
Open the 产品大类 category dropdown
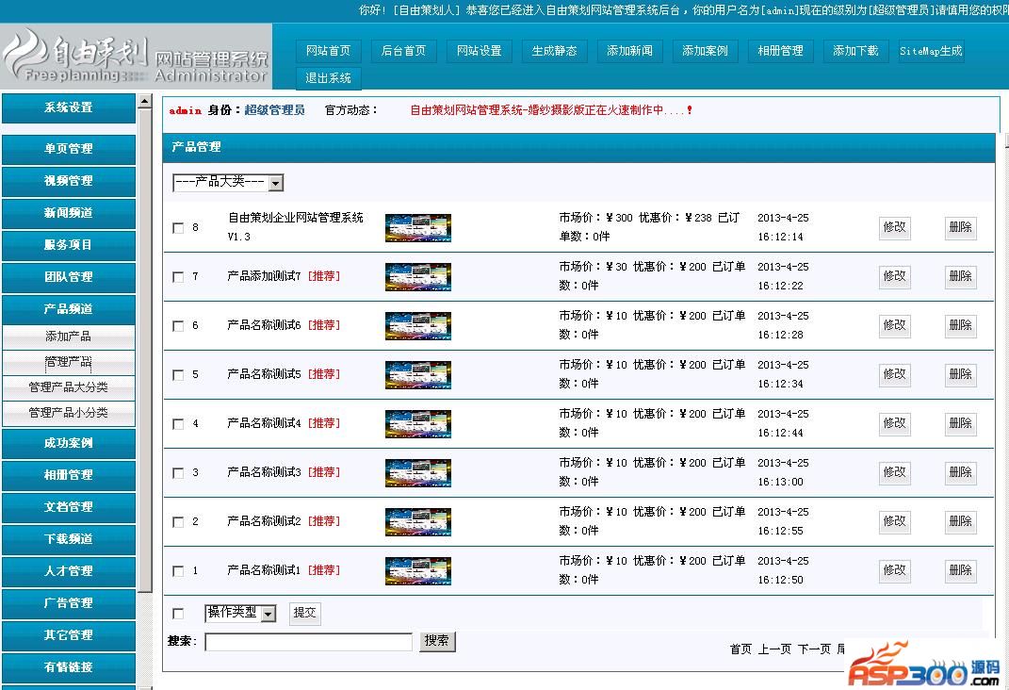(228, 183)
